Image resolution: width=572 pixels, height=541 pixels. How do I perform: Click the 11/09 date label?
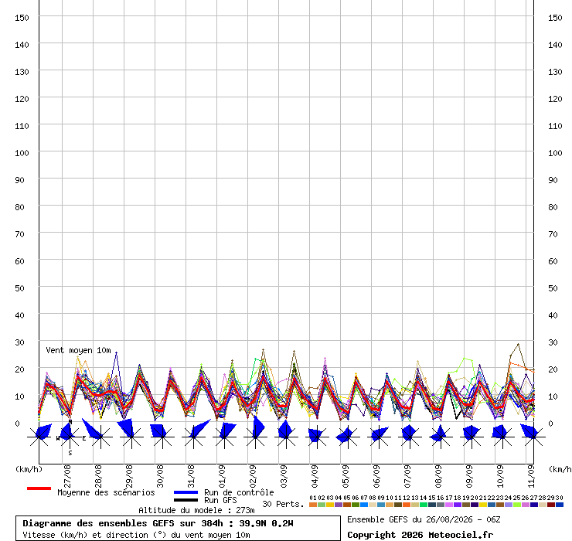pyautogui.click(x=531, y=476)
